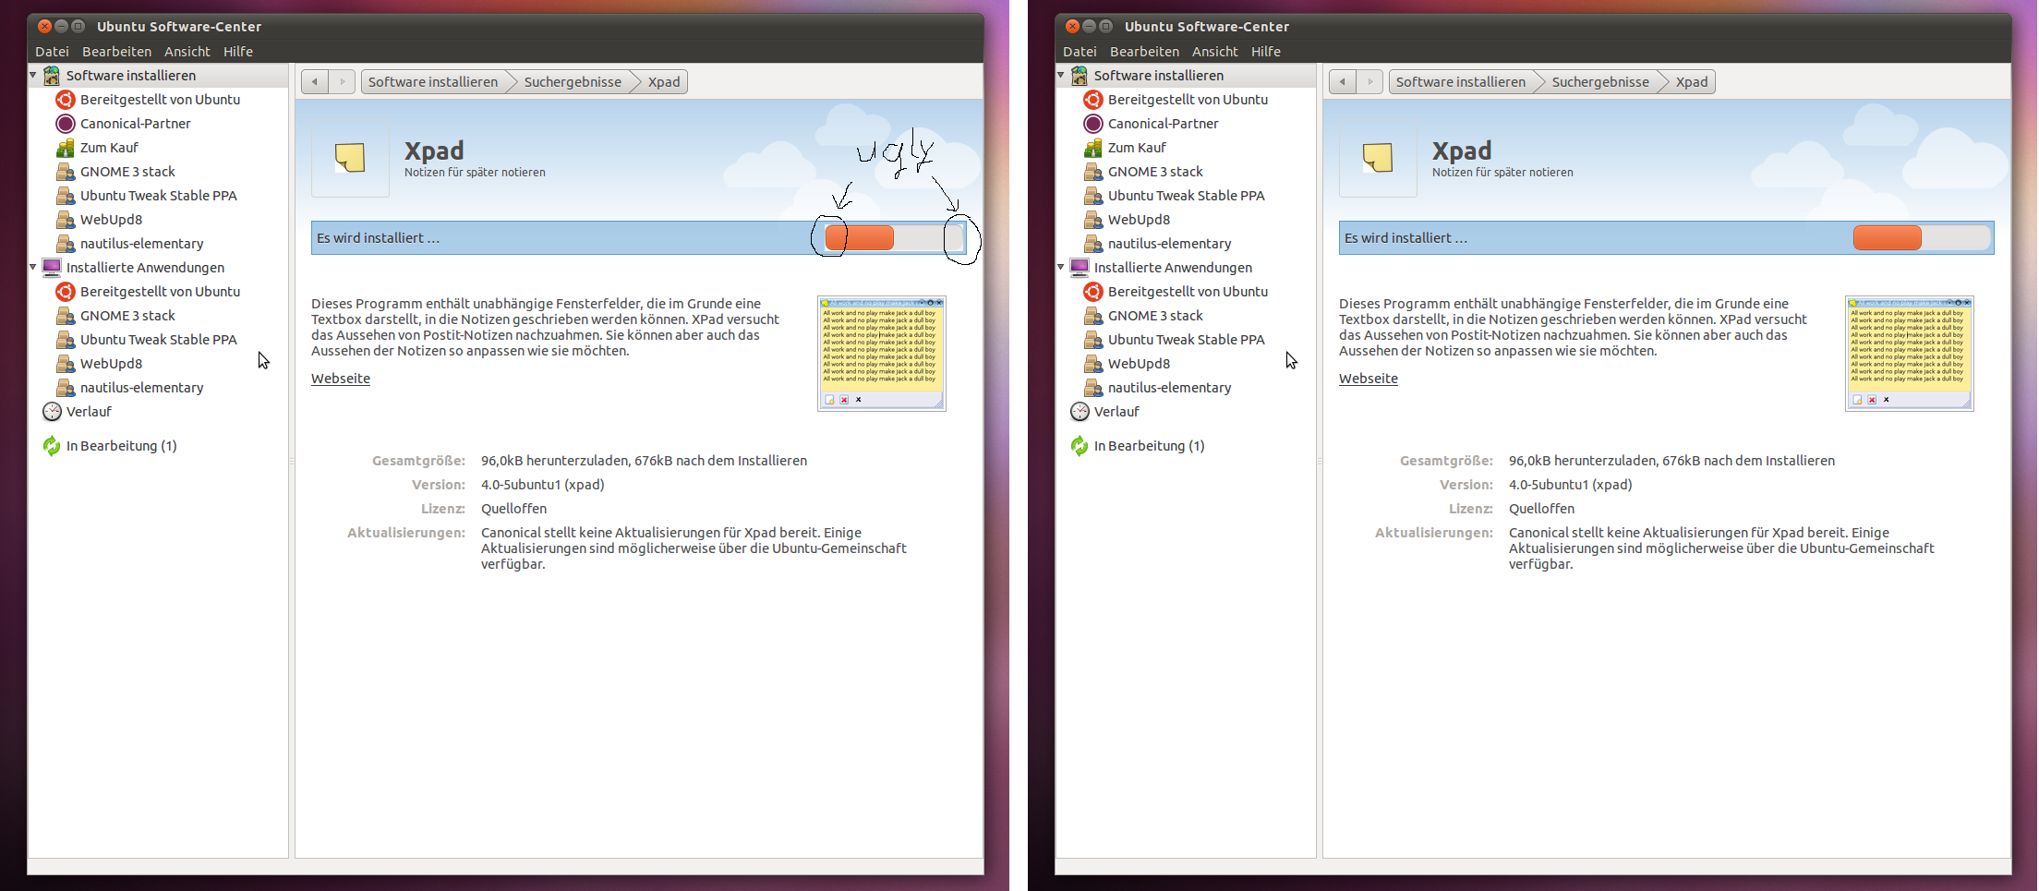Click Suchergebnisse breadcrumb in right window
Image resolution: width=2039 pixels, height=891 pixels.
pos(1600,82)
